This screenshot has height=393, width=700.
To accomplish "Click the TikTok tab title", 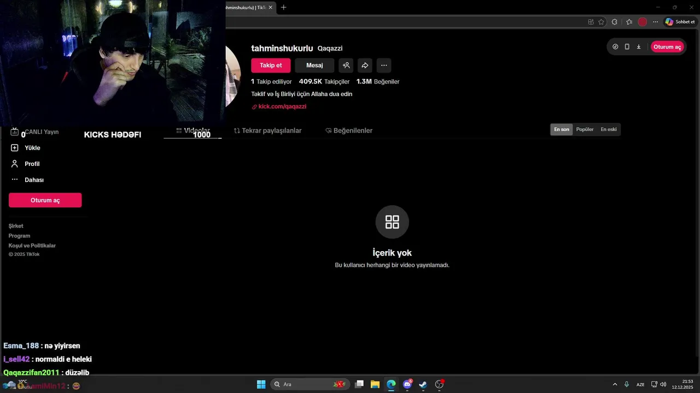I will [246, 8].
